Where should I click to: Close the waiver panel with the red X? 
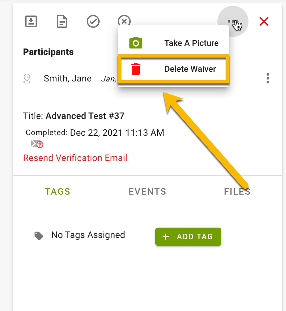(x=264, y=21)
